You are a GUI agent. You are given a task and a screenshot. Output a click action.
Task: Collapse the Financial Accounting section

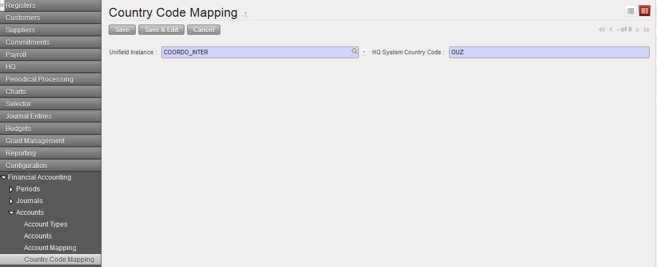(x=4, y=177)
